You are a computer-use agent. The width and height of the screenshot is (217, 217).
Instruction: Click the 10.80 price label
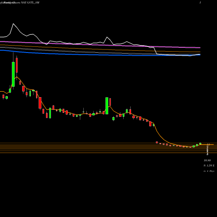click(x=207, y=160)
